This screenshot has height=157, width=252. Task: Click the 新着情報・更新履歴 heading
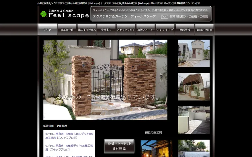click(x=55, y=126)
